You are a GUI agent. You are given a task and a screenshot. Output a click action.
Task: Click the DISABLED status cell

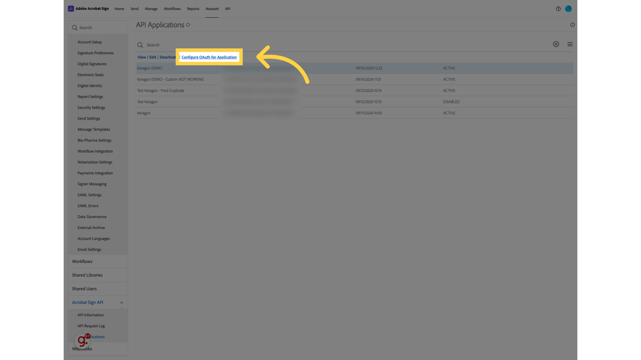tap(451, 102)
